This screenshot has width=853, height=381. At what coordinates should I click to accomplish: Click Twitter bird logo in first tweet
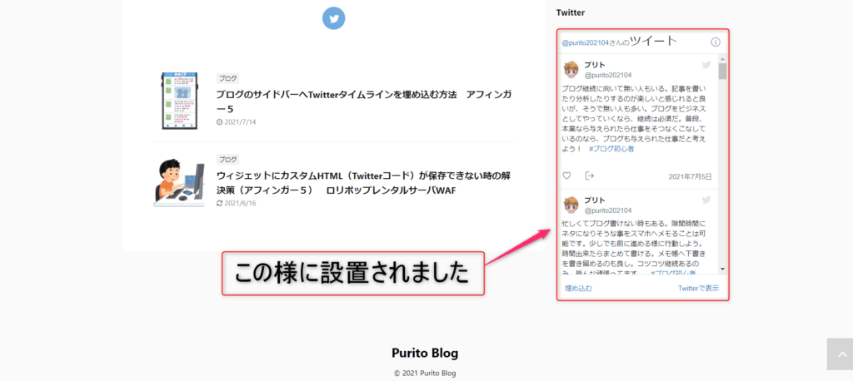(x=706, y=65)
